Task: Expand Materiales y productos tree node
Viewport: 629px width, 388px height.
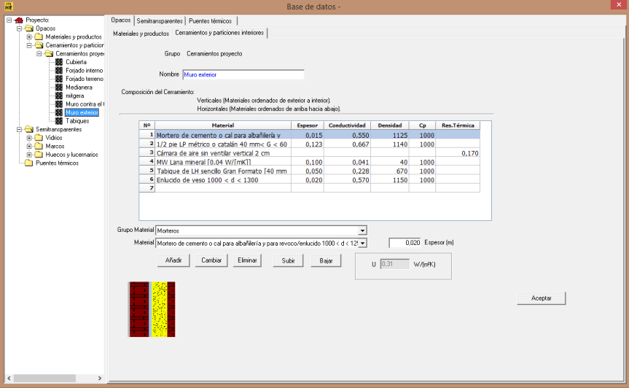Action: click(29, 36)
